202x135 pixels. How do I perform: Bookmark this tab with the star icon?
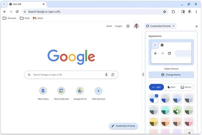[164, 12]
